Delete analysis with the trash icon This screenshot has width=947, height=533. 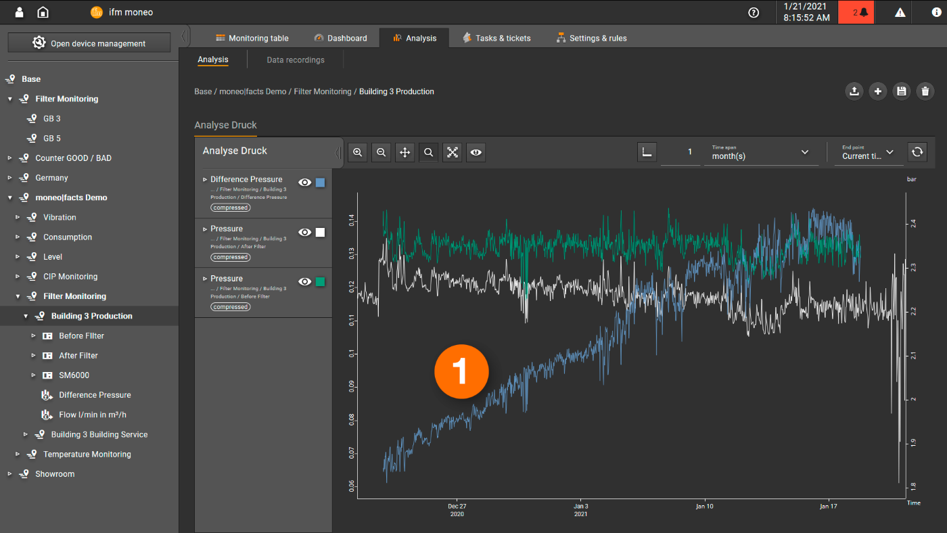[x=925, y=91]
